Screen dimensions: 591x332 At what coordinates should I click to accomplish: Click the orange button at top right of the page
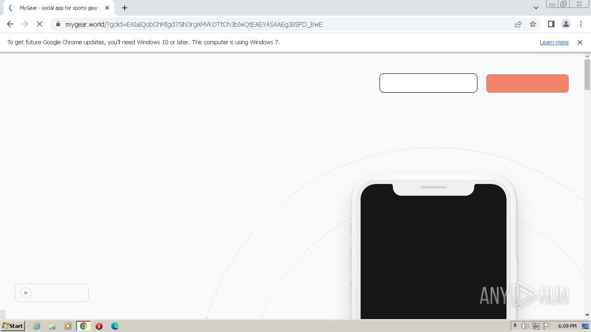pos(527,83)
